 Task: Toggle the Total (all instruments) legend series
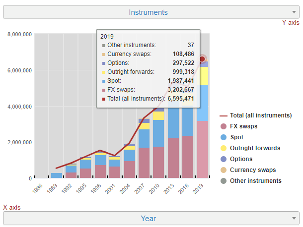pyautogui.click(x=255, y=115)
